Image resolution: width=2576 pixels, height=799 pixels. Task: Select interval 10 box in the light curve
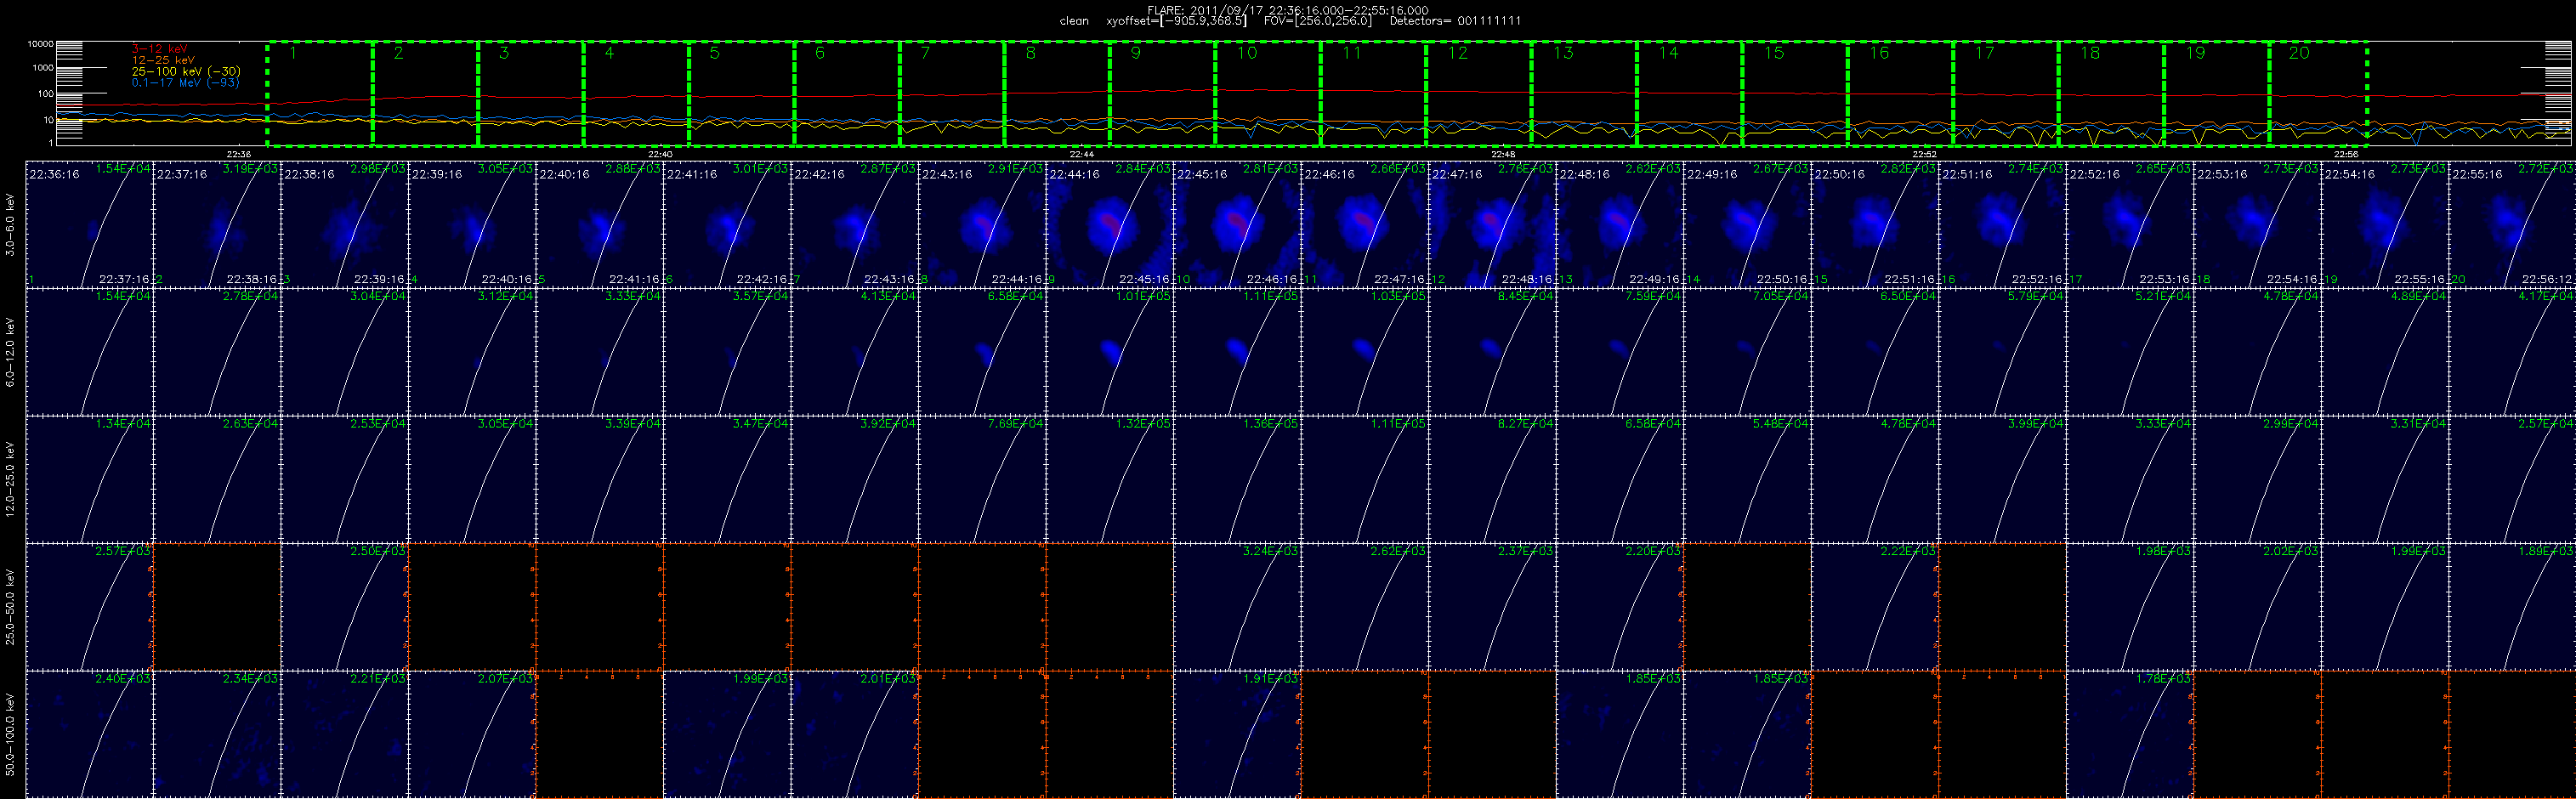pos(1268,93)
